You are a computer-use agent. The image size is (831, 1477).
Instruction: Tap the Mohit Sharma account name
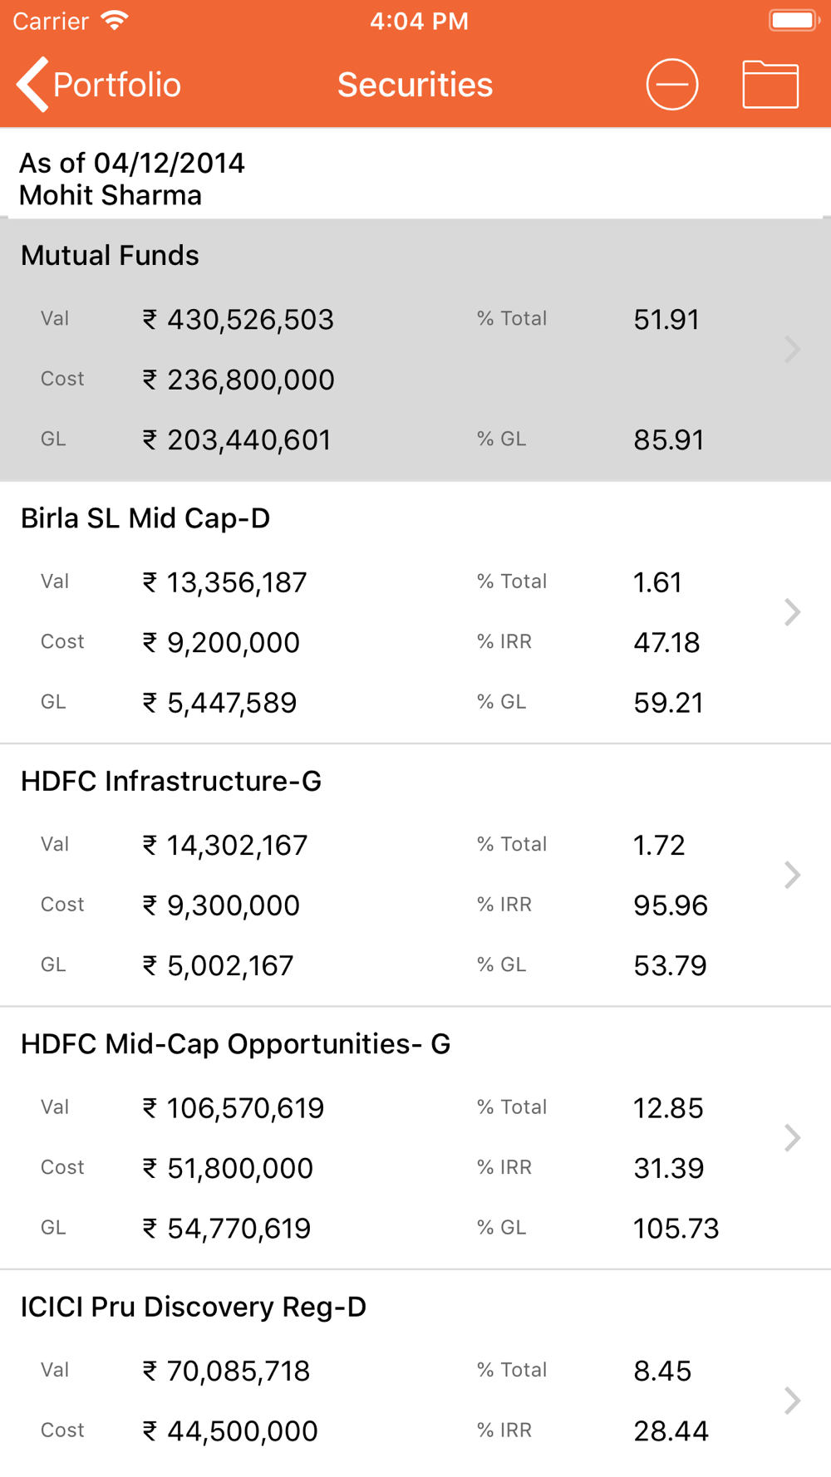111,195
